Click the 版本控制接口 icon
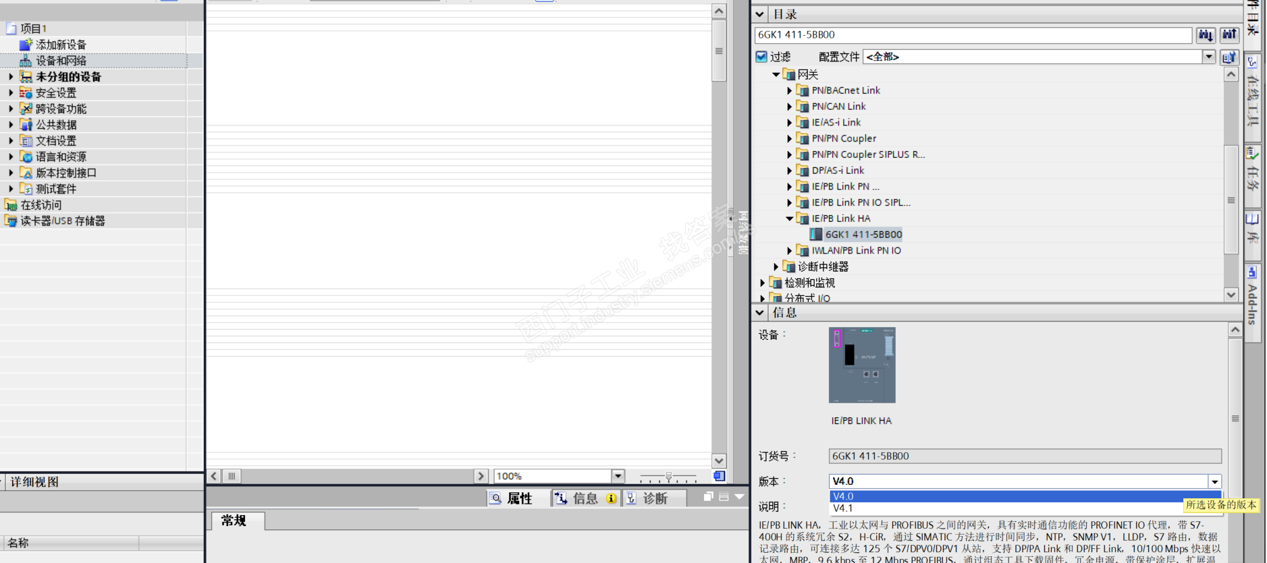The image size is (1267, 563). coord(26,173)
